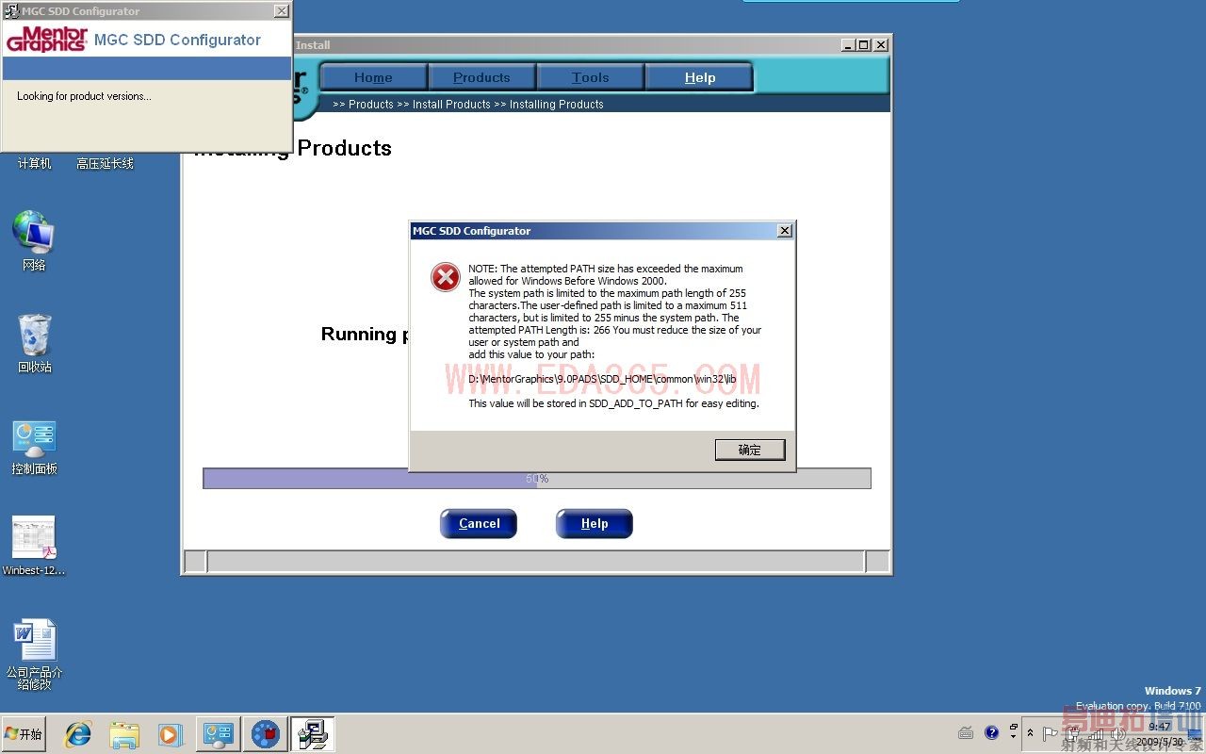
Task: Switch to the installer taskbar button
Action: click(313, 734)
